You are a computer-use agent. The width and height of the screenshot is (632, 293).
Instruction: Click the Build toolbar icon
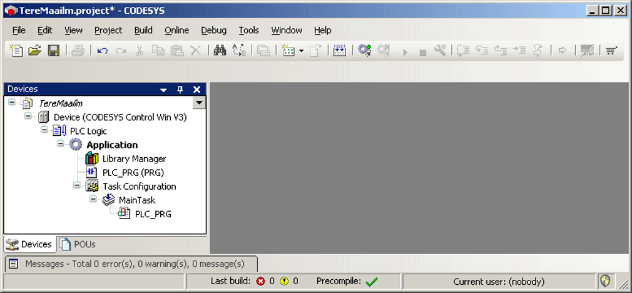click(x=339, y=50)
